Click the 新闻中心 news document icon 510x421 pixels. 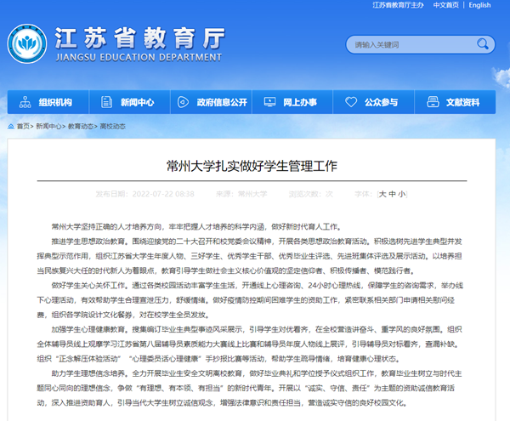pos(107,102)
